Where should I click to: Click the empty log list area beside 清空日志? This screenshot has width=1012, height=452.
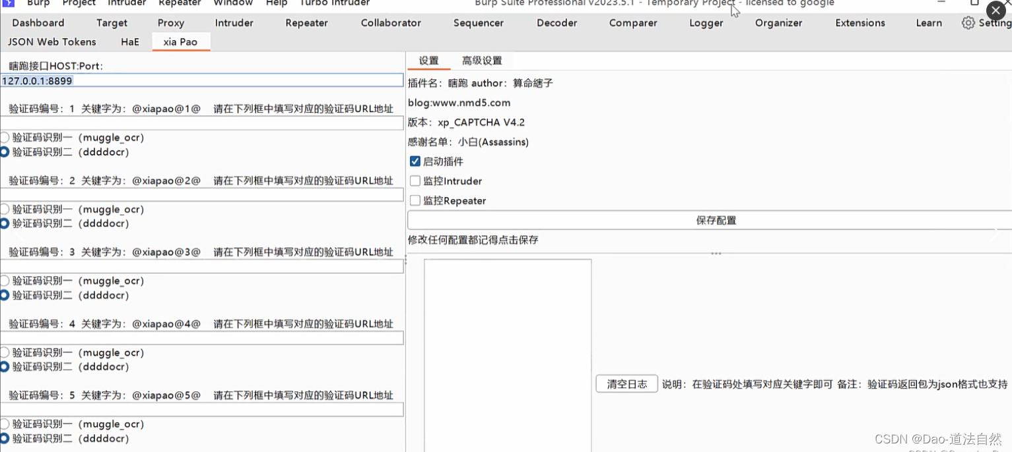point(508,355)
